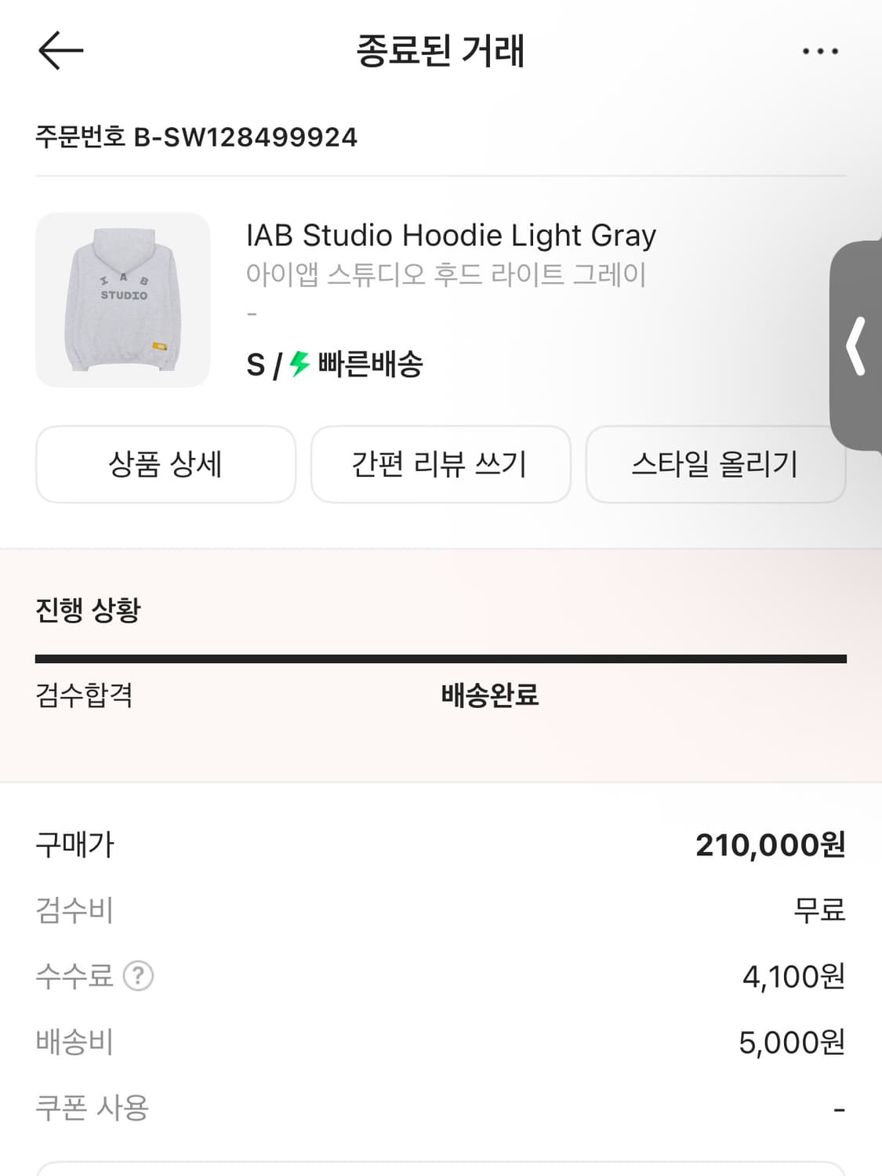This screenshot has width=882, height=1176.
Task: Select the 배송완료 progress step
Action: click(x=489, y=695)
